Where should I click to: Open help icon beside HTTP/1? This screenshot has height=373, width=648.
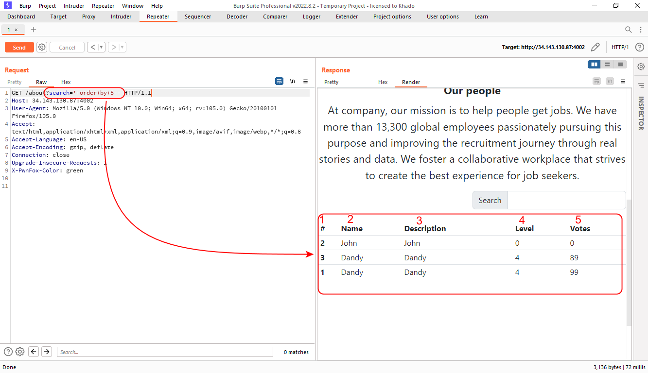coord(640,47)
